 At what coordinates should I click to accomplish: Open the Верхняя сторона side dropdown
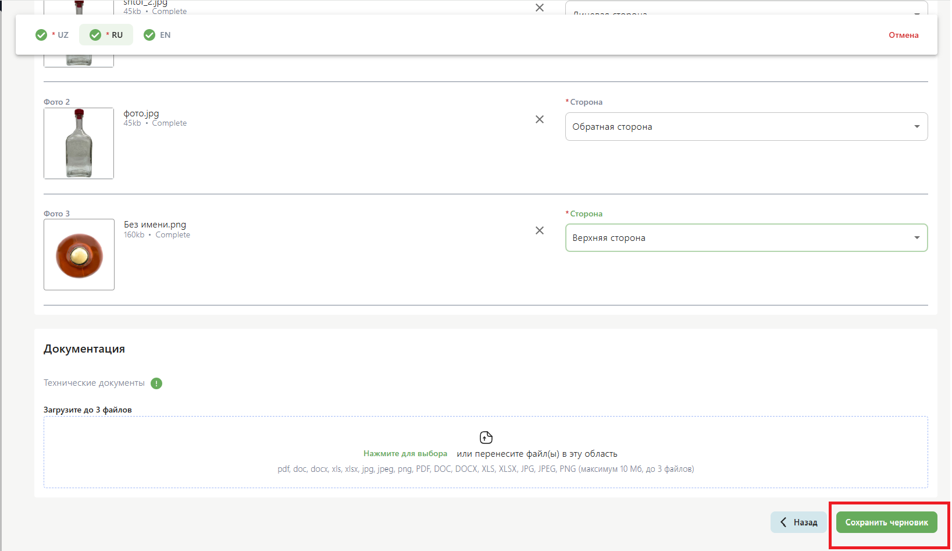click(x=746, y=238)
